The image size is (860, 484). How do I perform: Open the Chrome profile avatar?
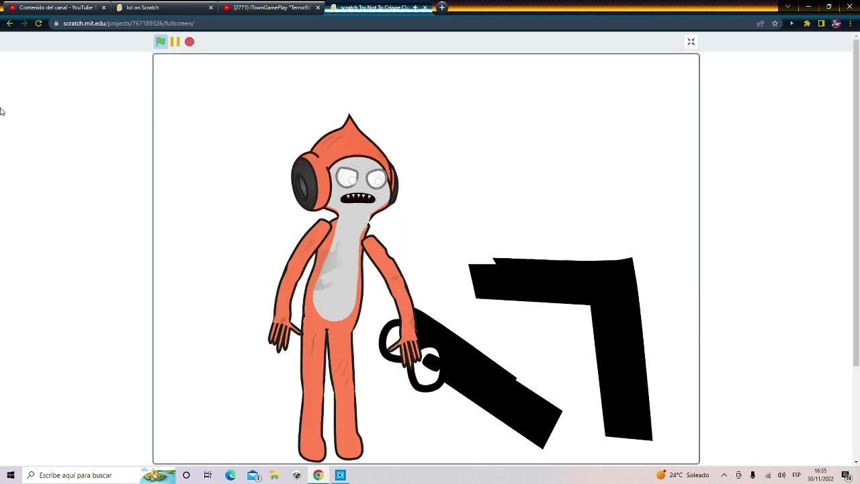point(836,24)
